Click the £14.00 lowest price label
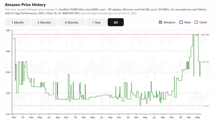The height and width of the screenshot is (121, 214). click(x=205, y=106)
